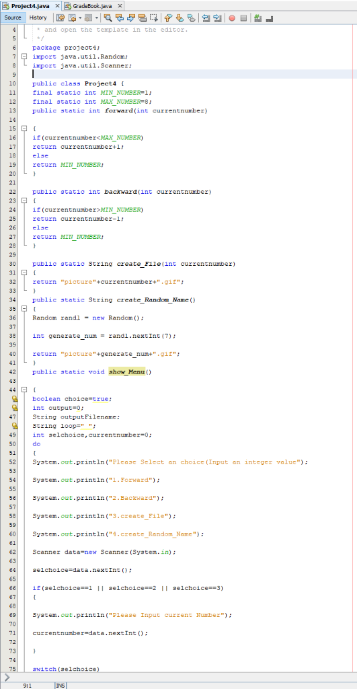This screenshot has height=689, width=357.
Task: Start macro recording red circle
Action: tap(231, 17)
